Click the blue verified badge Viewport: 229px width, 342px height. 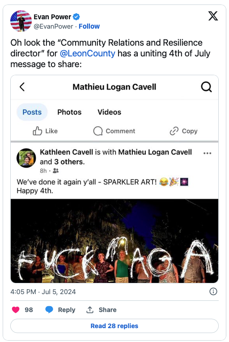click(76, 17)
